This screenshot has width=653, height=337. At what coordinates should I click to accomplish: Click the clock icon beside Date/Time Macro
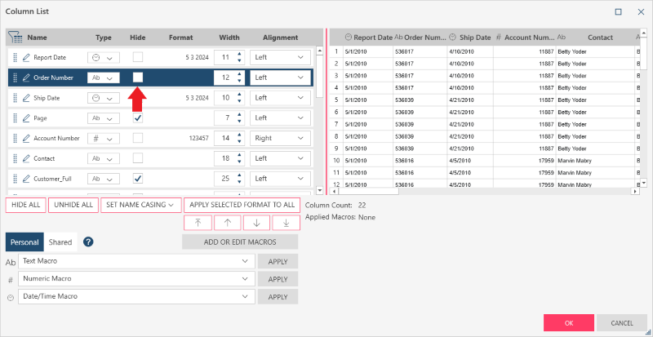pyautogui.click(x=11, y=298)
